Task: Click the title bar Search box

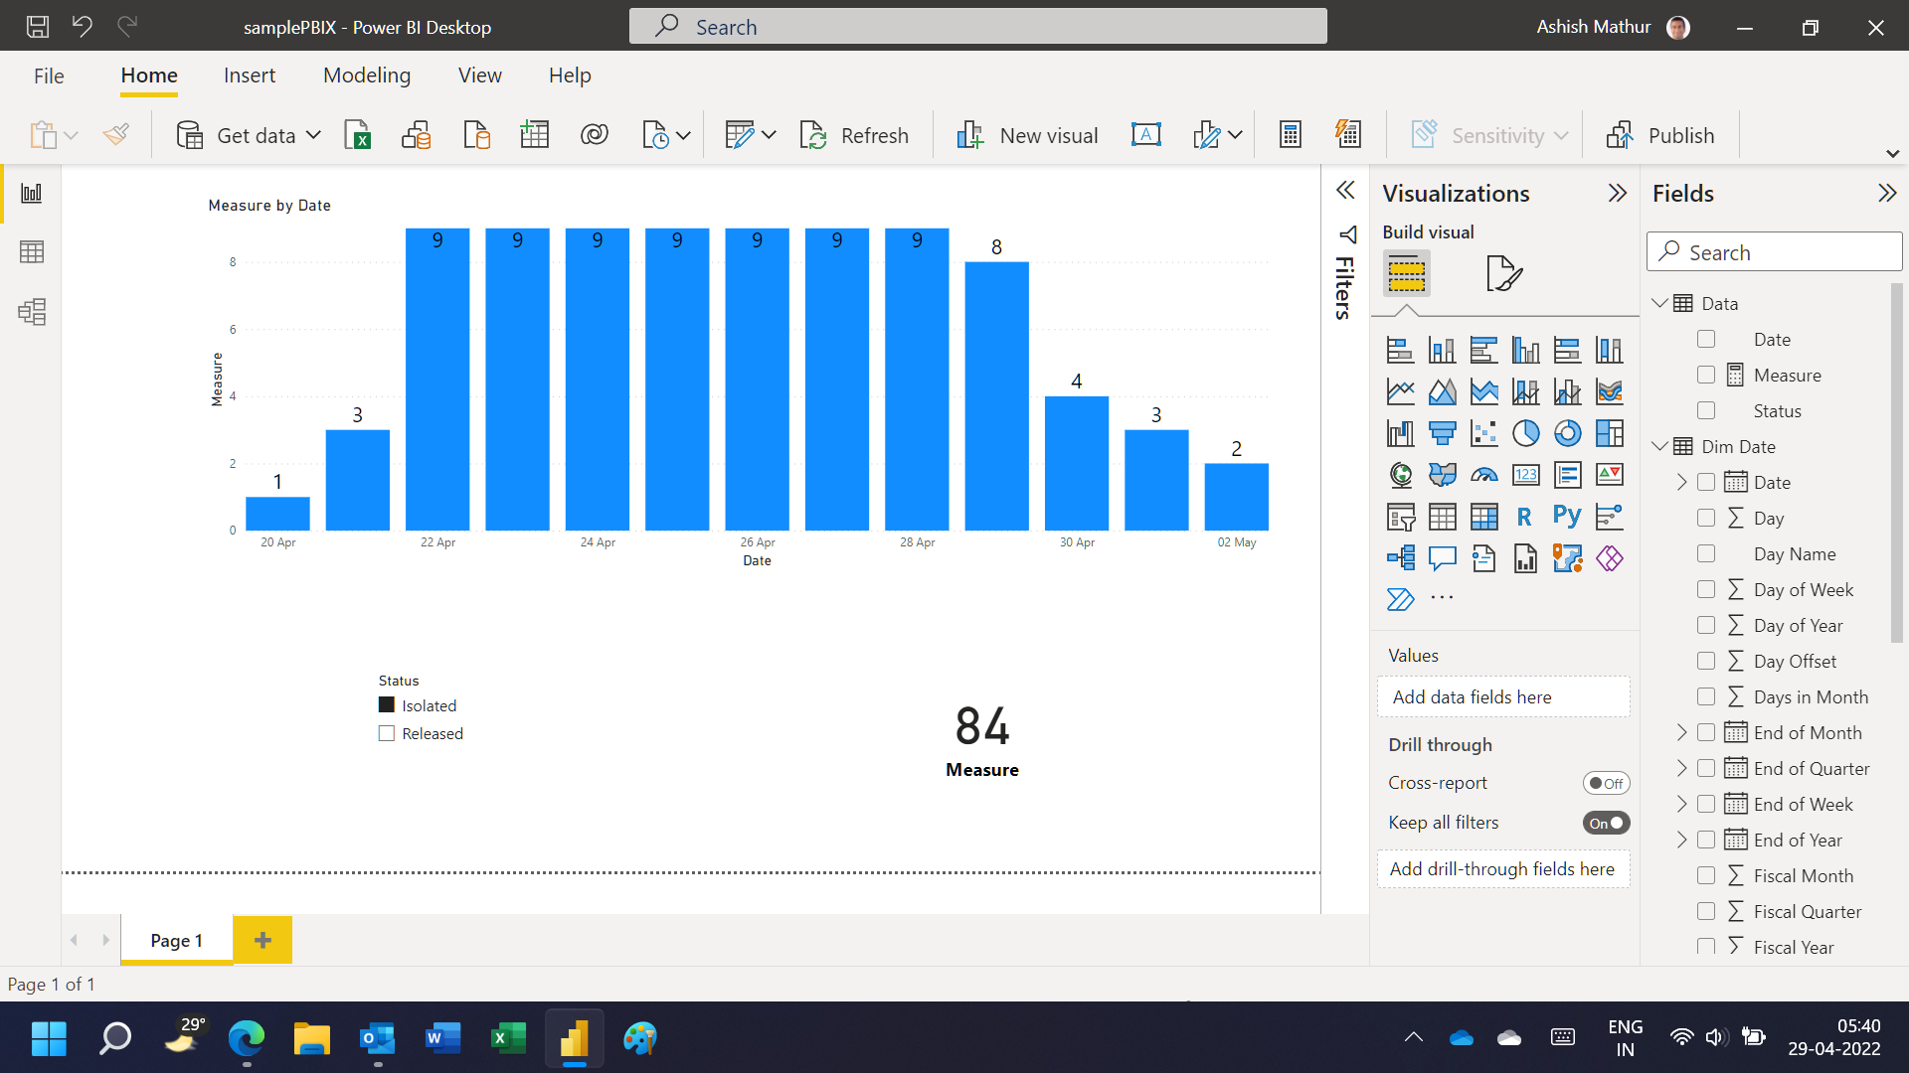Action: [x=977, y=27]
